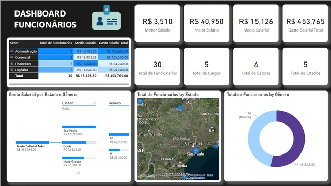Sort by the Setor column header

(x=14, y=43)
